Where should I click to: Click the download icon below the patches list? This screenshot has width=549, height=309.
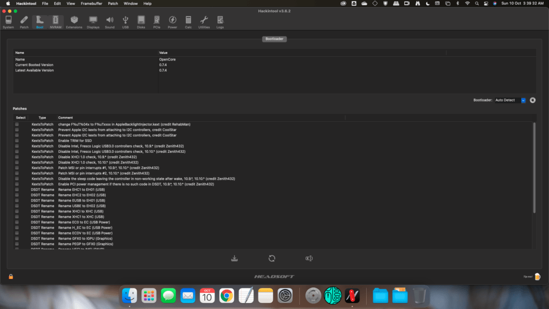(x=235, y=259)
